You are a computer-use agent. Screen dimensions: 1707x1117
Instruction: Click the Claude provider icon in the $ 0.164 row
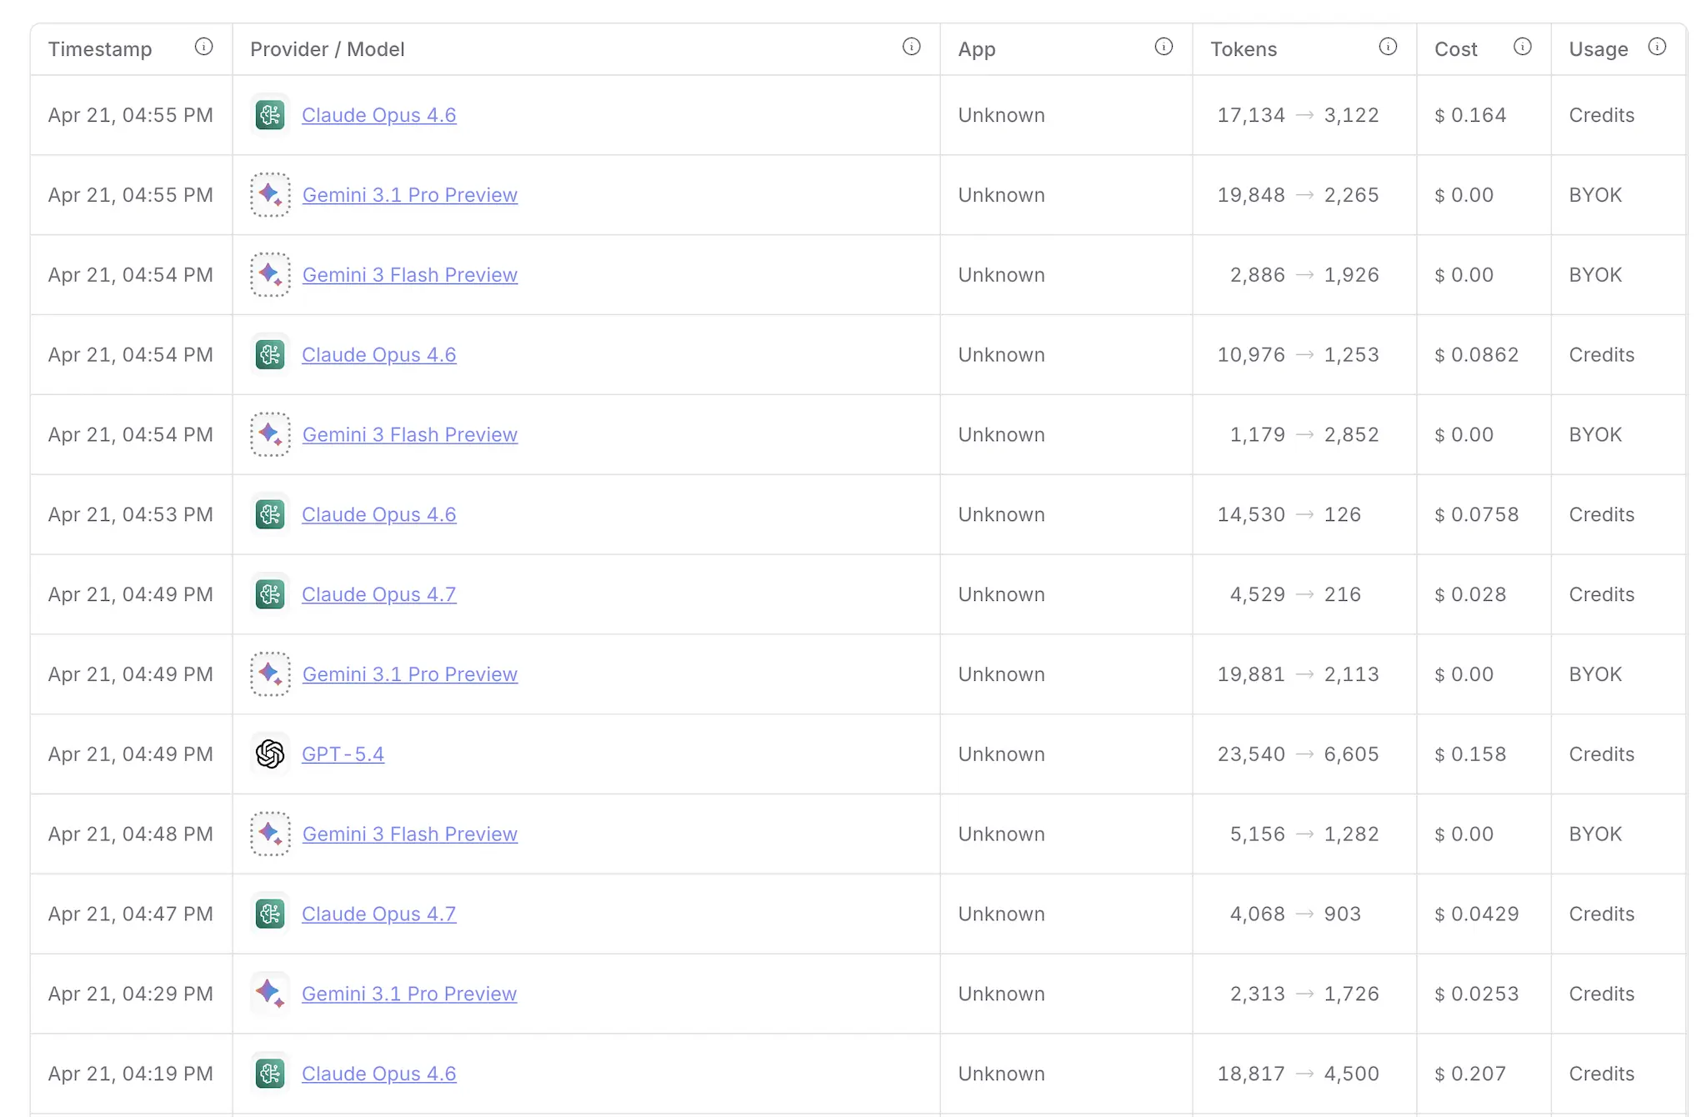[270, 115]
